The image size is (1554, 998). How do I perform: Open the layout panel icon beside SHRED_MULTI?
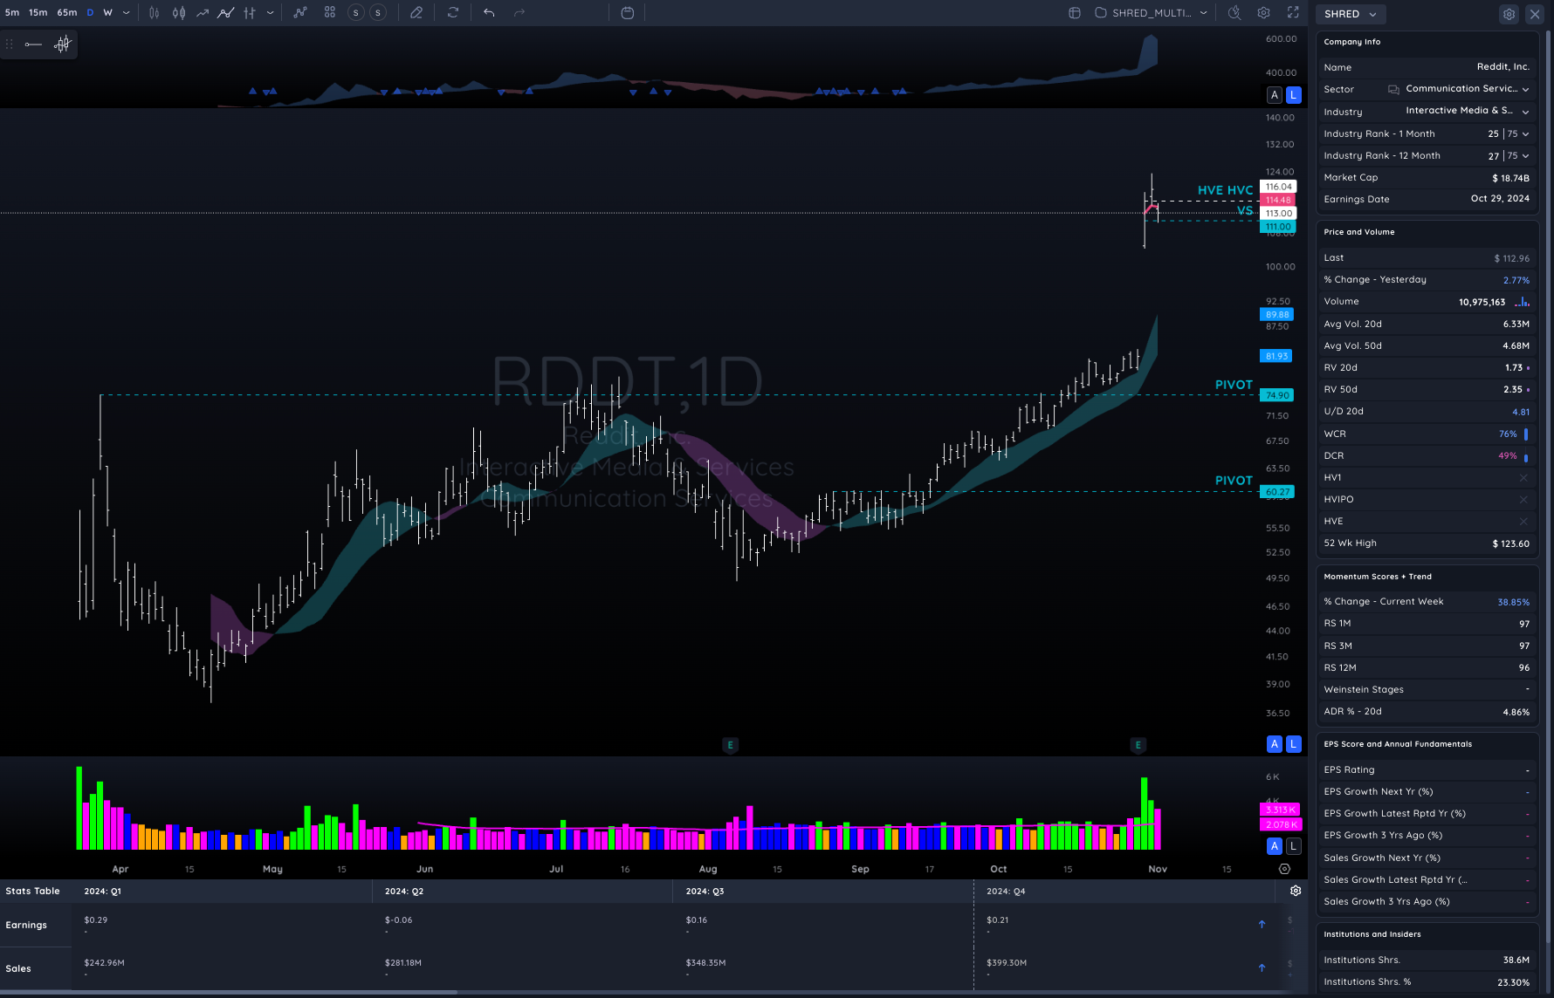(1075, 13)
